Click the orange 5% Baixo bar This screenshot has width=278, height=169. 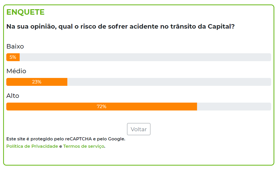point(13,57)
